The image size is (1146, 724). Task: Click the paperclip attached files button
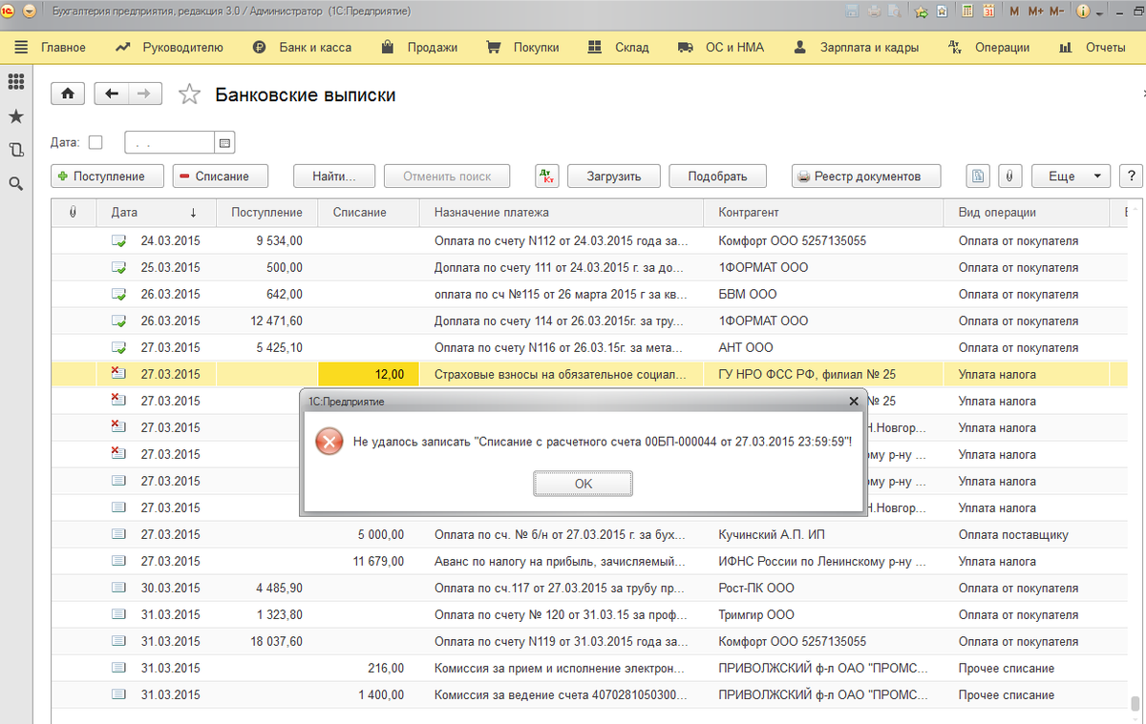click(x=1009, y=176)
